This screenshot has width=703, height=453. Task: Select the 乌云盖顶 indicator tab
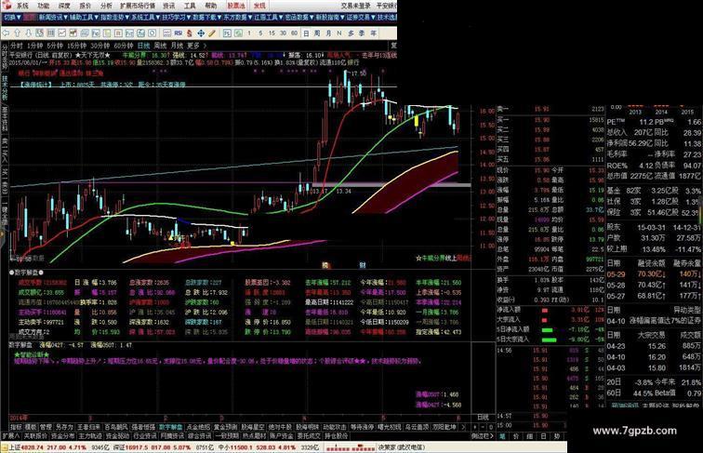tap(417, 427)
